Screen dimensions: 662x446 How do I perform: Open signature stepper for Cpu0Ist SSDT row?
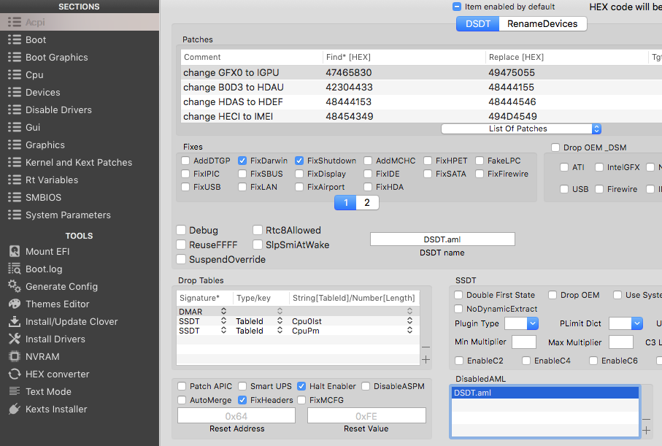(223, 321)
